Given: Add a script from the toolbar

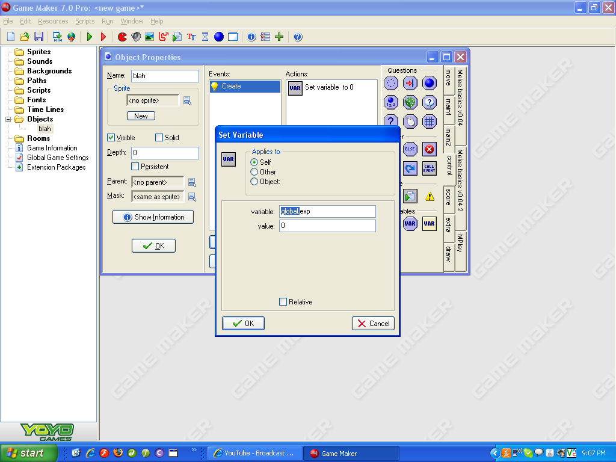Looking at the screenshot, I should coord(177,37).
